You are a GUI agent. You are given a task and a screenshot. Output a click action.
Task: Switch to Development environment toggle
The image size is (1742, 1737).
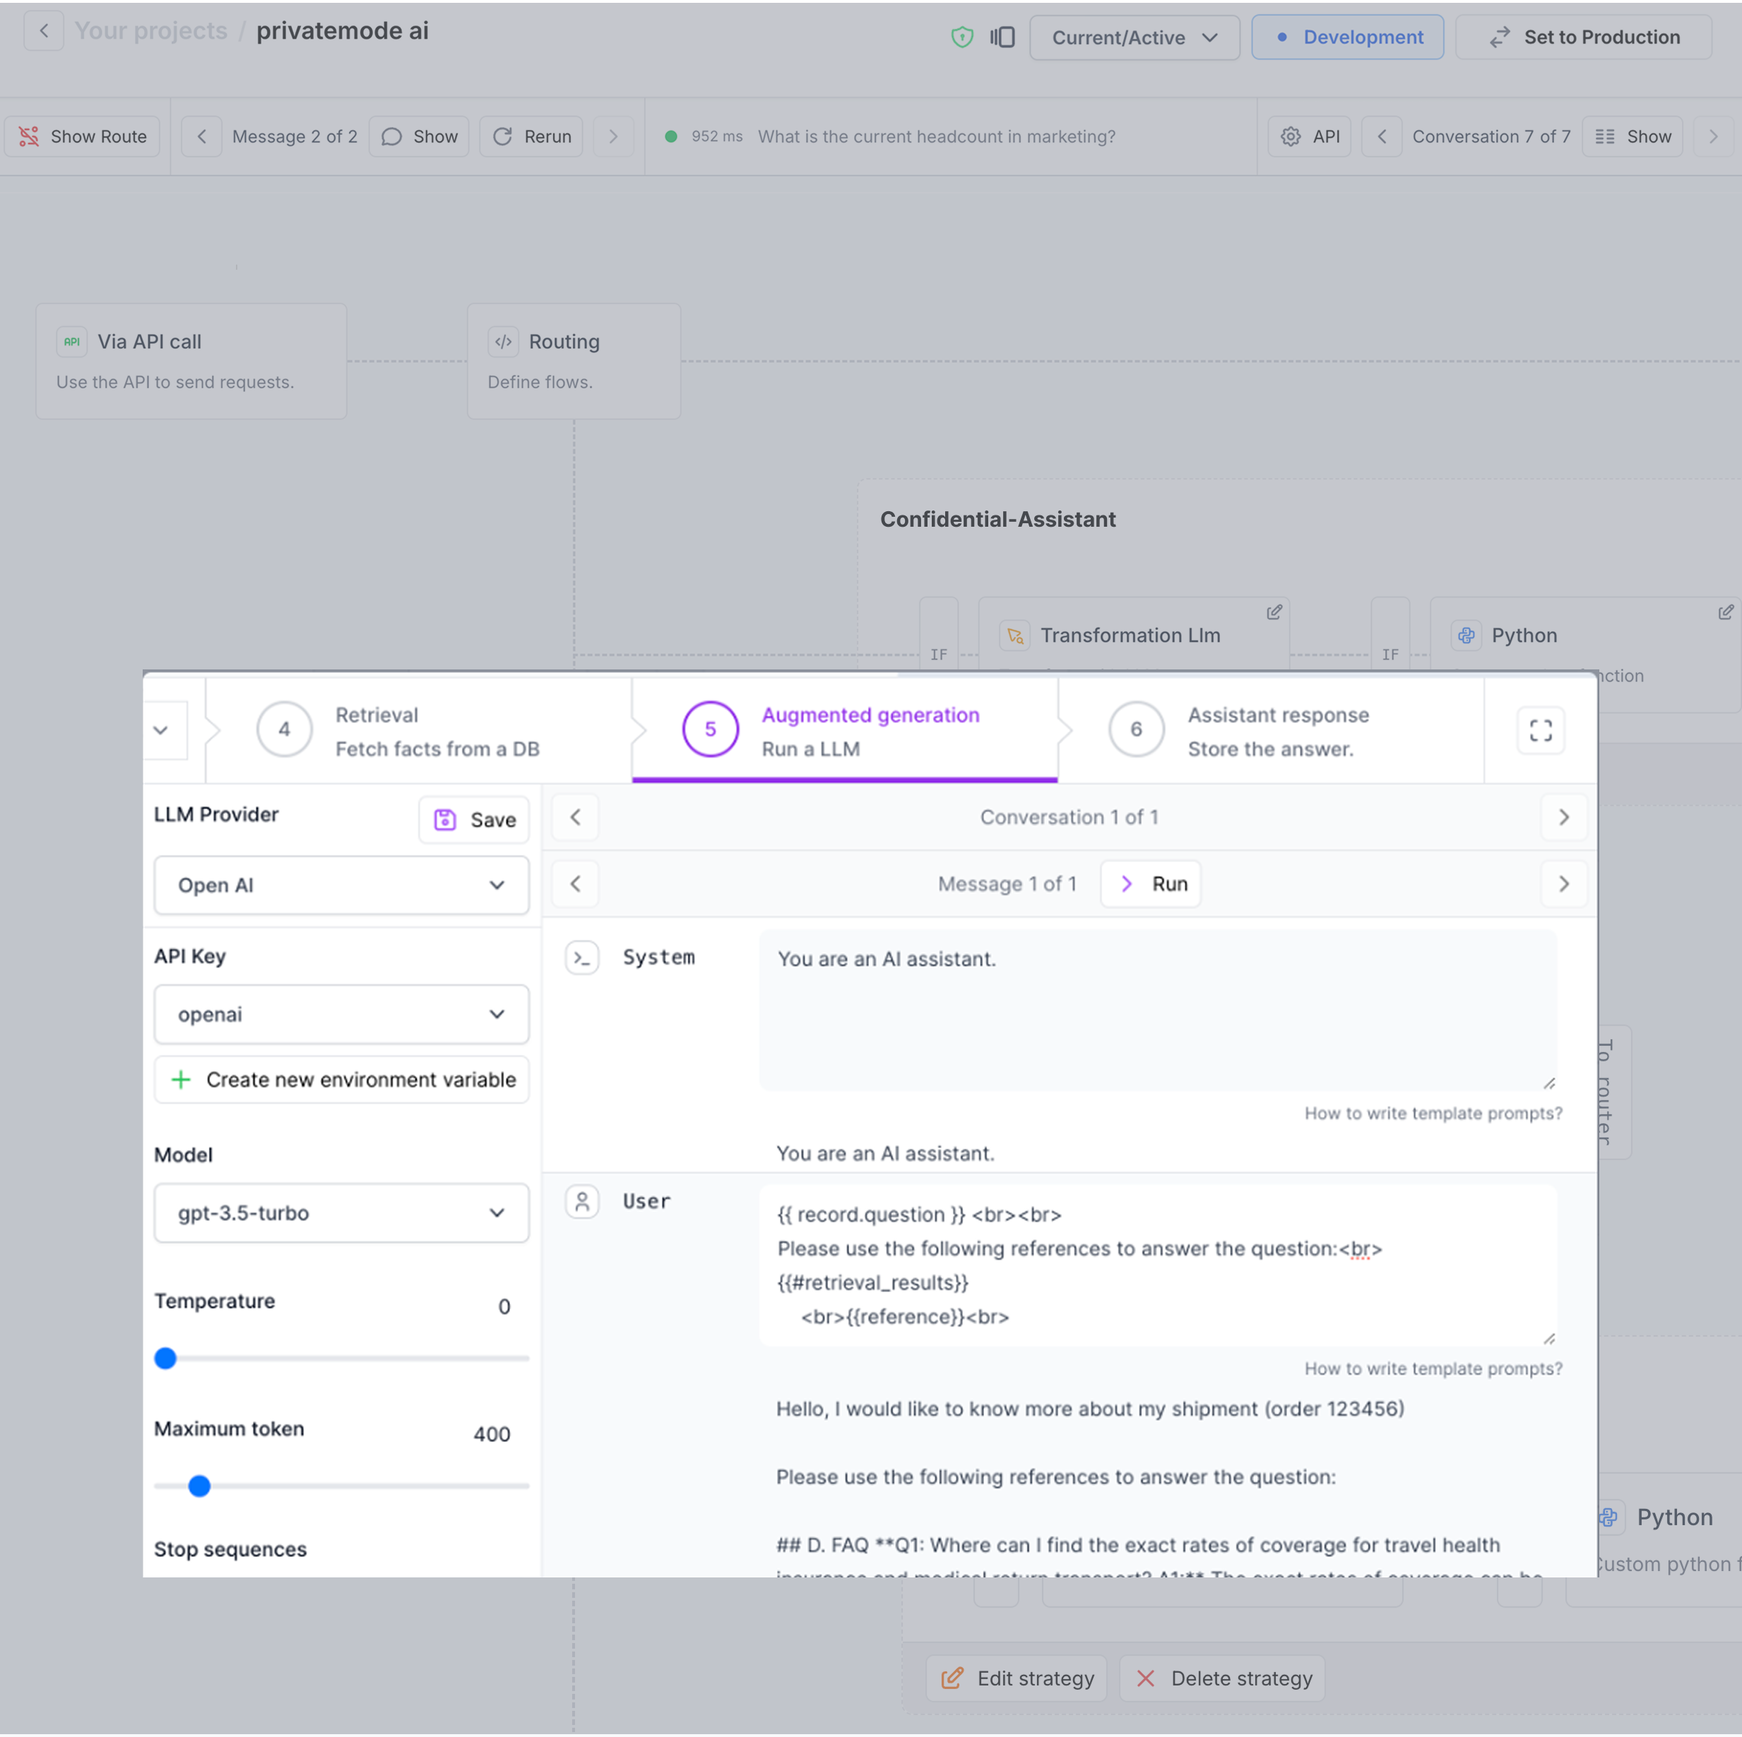tap(1347, 37)
